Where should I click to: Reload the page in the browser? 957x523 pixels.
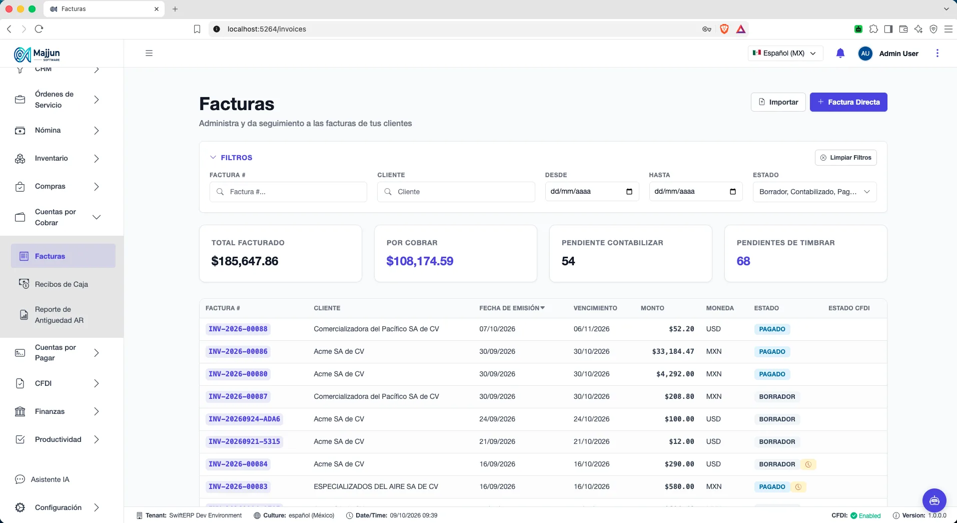[39, 29]
